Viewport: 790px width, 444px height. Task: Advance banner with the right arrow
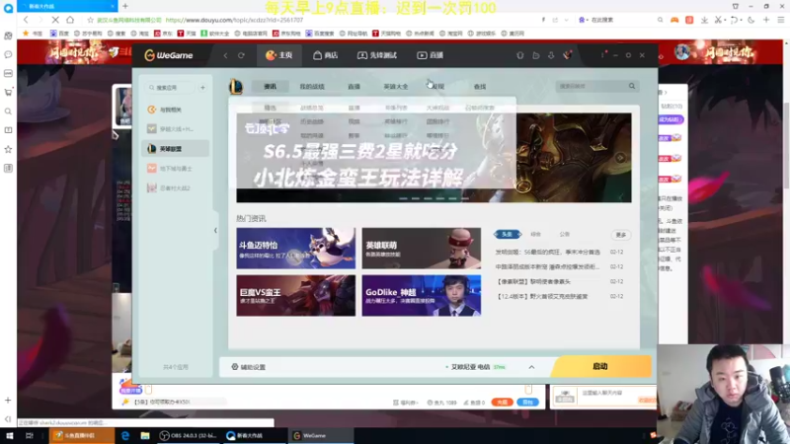coord(620,158)
